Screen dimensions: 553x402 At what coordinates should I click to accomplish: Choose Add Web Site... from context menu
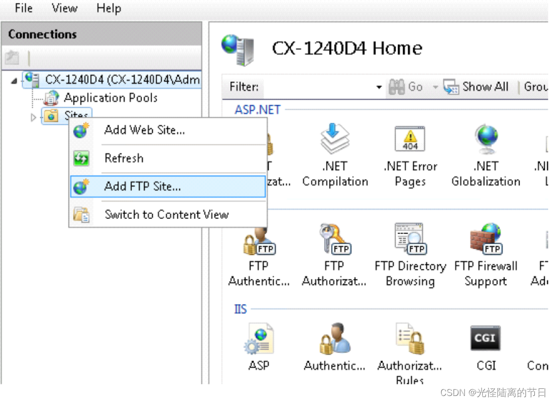tap(168, 130)
